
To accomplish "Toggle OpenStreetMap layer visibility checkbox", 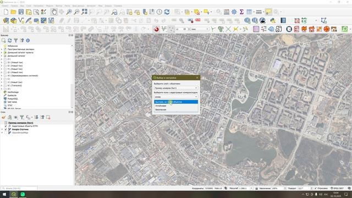I will click(6, 133).
